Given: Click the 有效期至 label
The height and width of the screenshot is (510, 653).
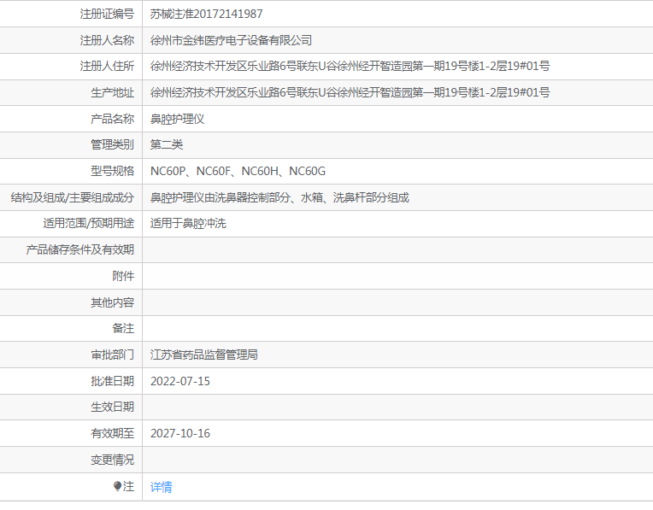Looking at the screenshot, I should [x=113, y=433].
